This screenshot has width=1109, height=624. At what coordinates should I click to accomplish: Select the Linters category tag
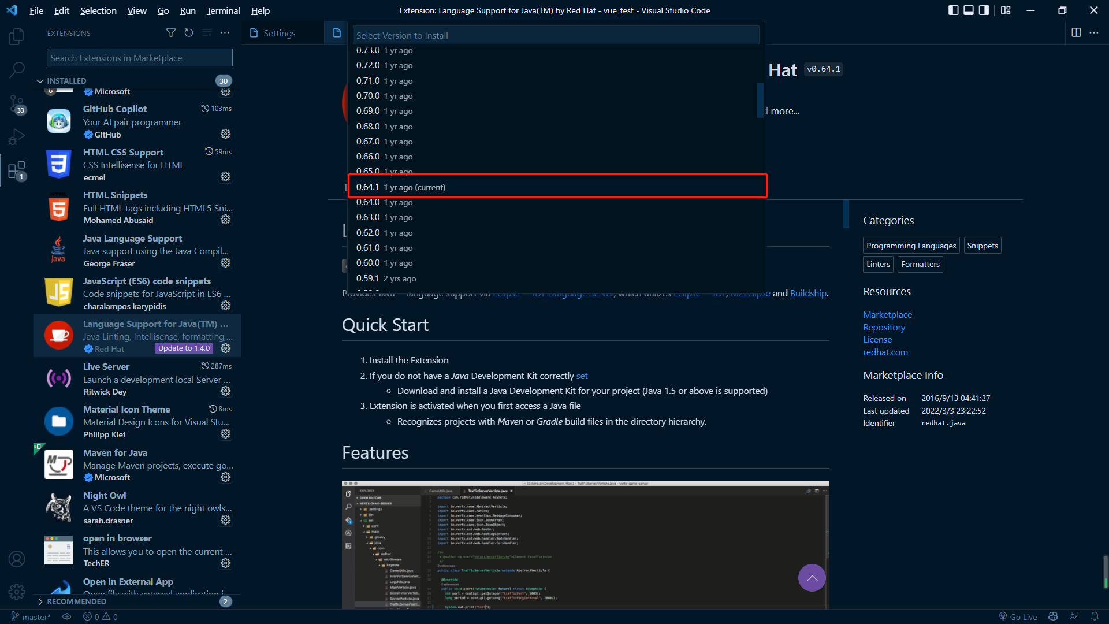click(878, 264)
